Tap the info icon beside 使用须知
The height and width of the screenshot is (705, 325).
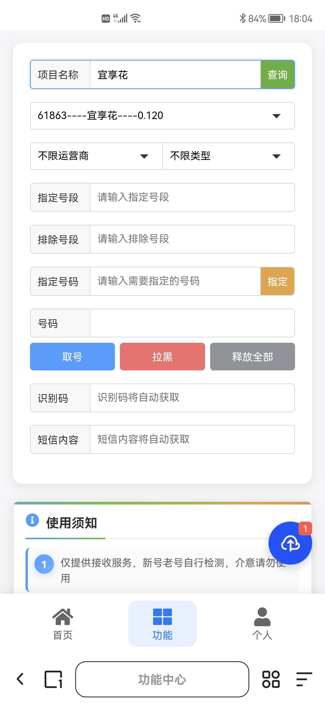(x=32, y=520)
